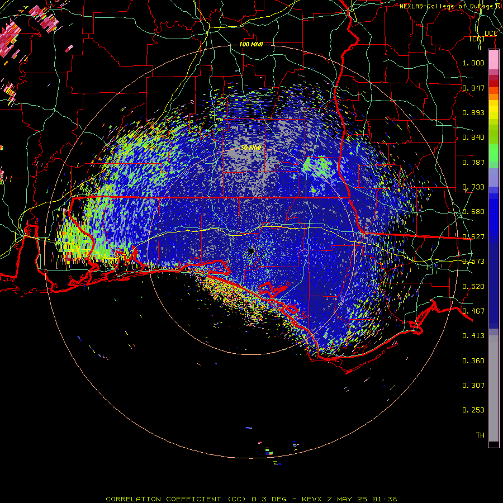Click the 0.680 scale label
Viewport: 503px width, 503px height.
[x=473, y=212]
